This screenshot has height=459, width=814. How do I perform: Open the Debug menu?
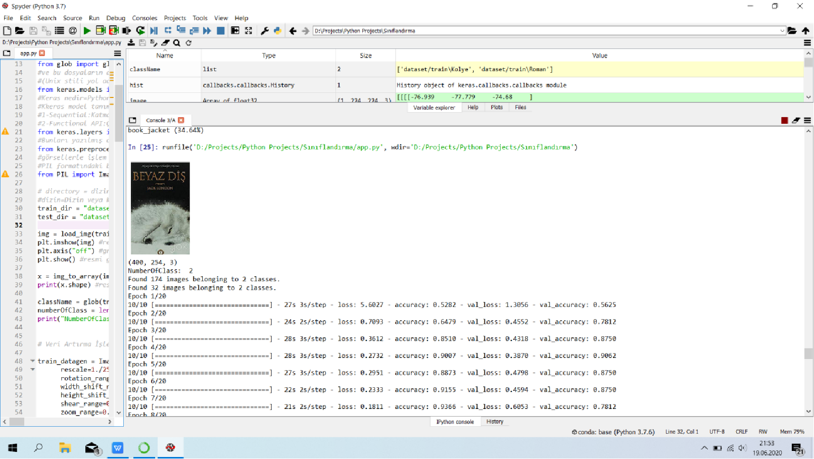(x=116, y=18)
